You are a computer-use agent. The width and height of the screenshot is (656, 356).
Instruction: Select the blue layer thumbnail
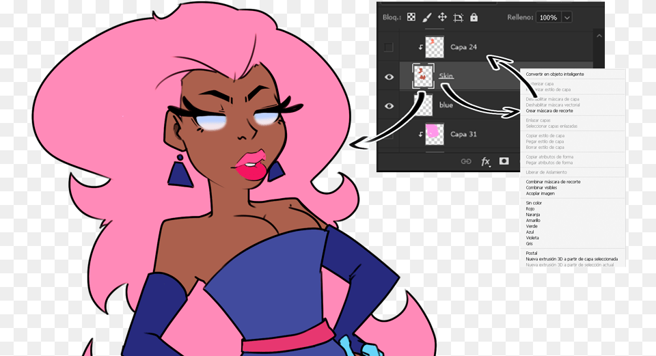click(x=424, y=105)
